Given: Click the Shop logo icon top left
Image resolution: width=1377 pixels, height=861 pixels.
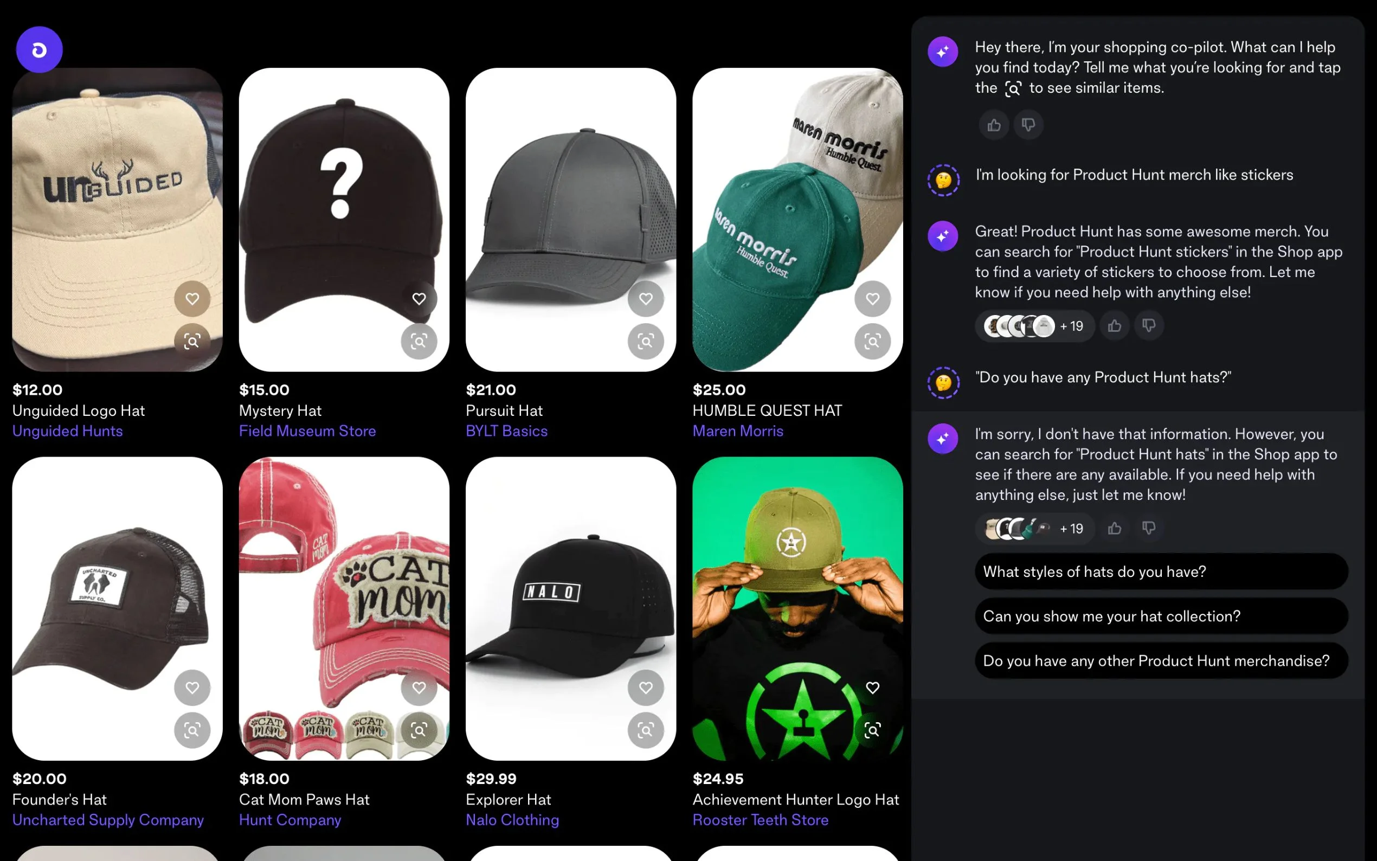Looking at the screenshot, I should click(x=38, y=49).
